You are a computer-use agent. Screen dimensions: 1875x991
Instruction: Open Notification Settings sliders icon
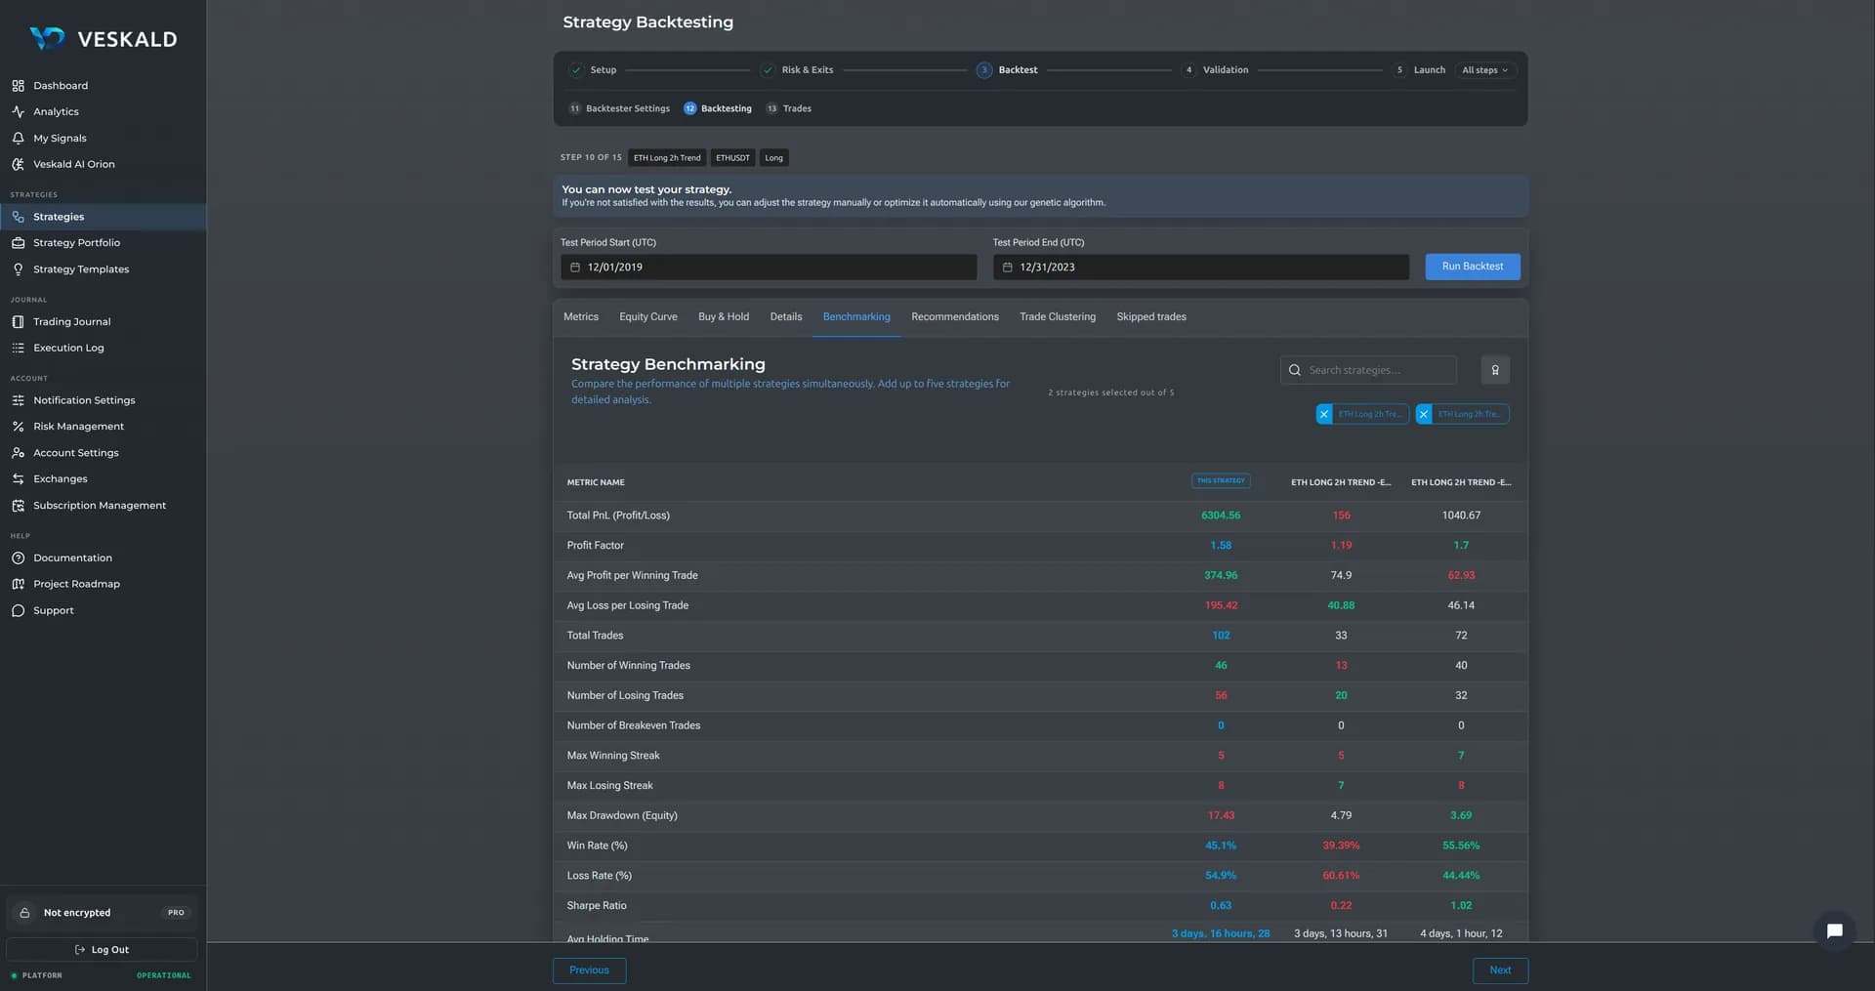point(18,400)
